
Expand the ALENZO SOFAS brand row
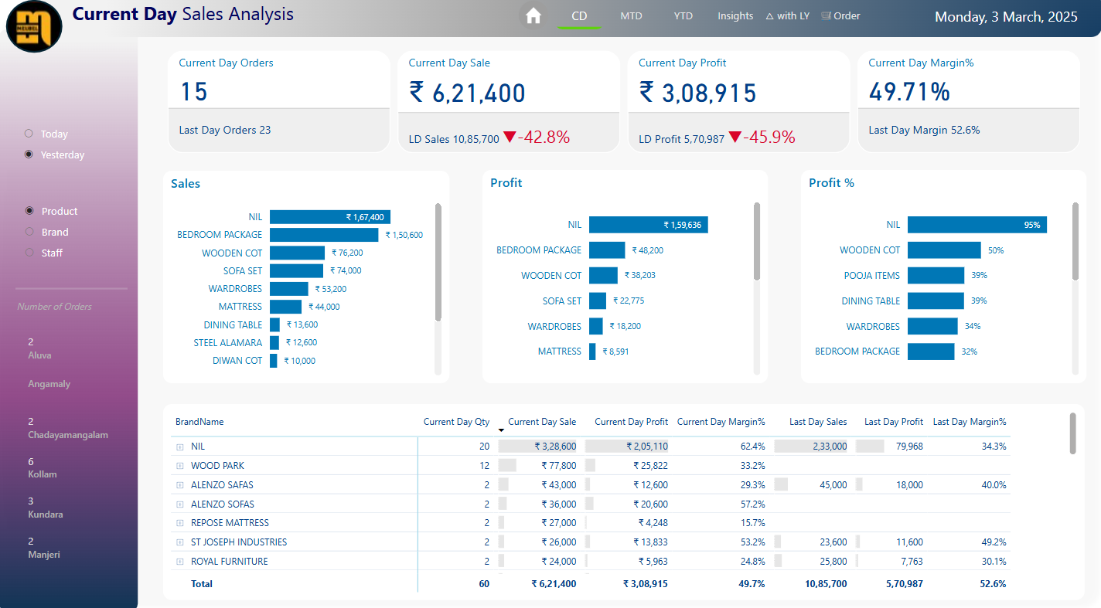[180, 504]
